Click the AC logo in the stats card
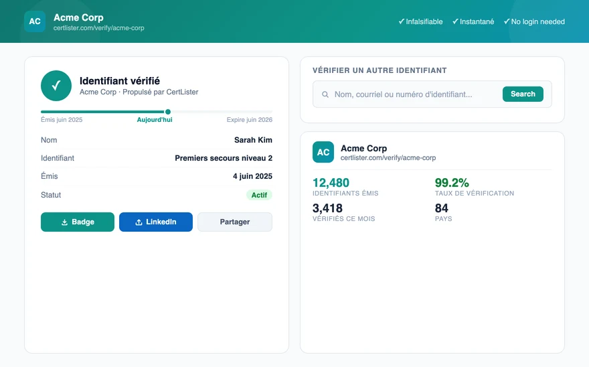 click(323, 152)
